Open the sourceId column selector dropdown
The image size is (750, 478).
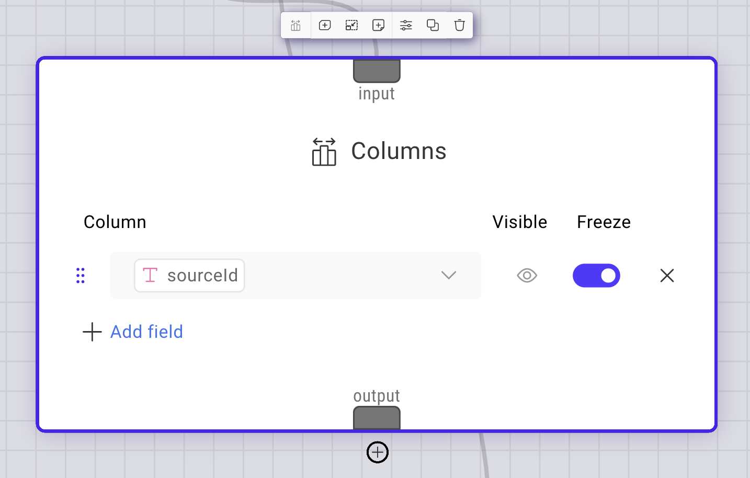point(449,275)
